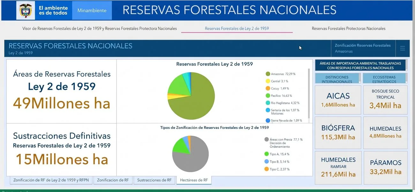Select the Áreas con Previa Decisión legend entry
The height and width of the screenshot is (192, 415).
[284, 143]
